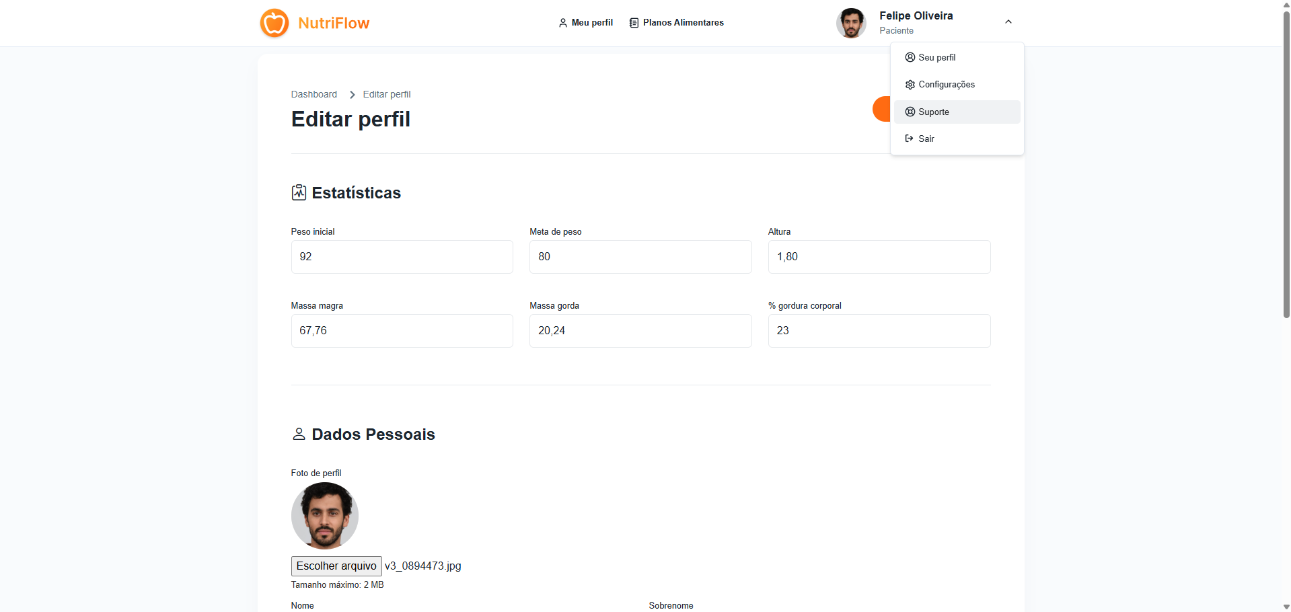Viewport: 1291px width, 612px height.
Task: Click Felipe Oliveira's header avatar photo
Action: click(851, 23)
